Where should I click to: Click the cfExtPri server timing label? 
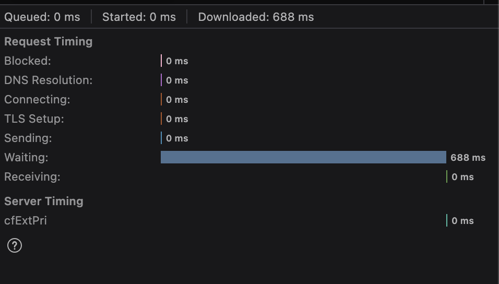(x=26, y=220)
